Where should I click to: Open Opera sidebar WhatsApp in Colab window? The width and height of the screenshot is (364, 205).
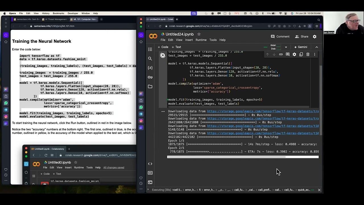[x=141, y=107]
